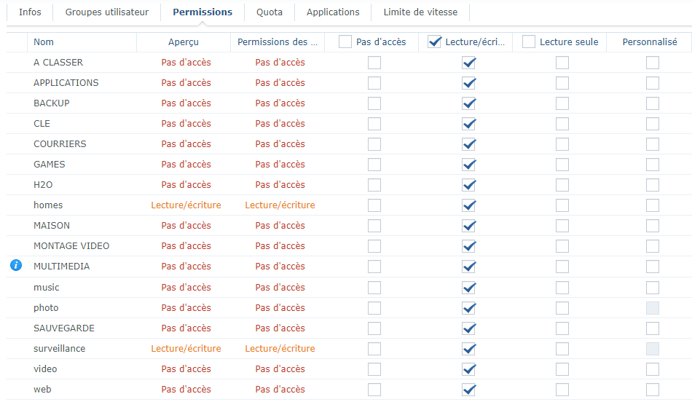
Task: Sort by the Nom column header
Action: (44, 42)
